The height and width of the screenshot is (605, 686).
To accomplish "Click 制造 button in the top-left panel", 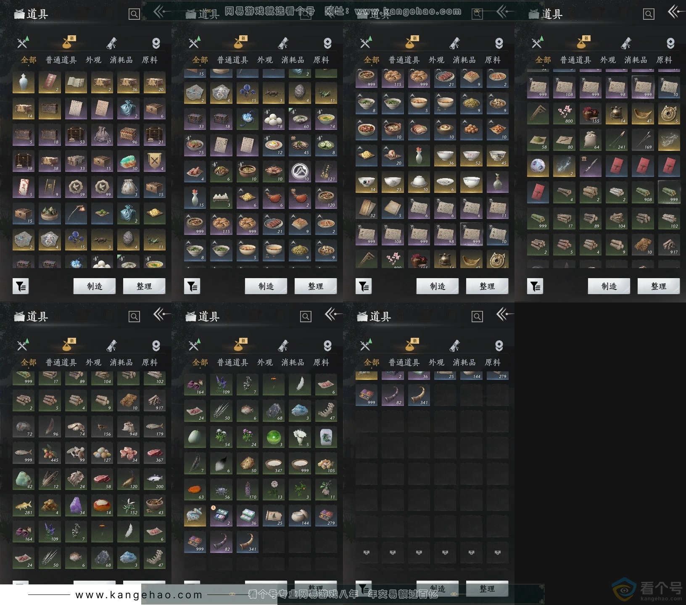I will pyautogui.click(x=95, y=286).
